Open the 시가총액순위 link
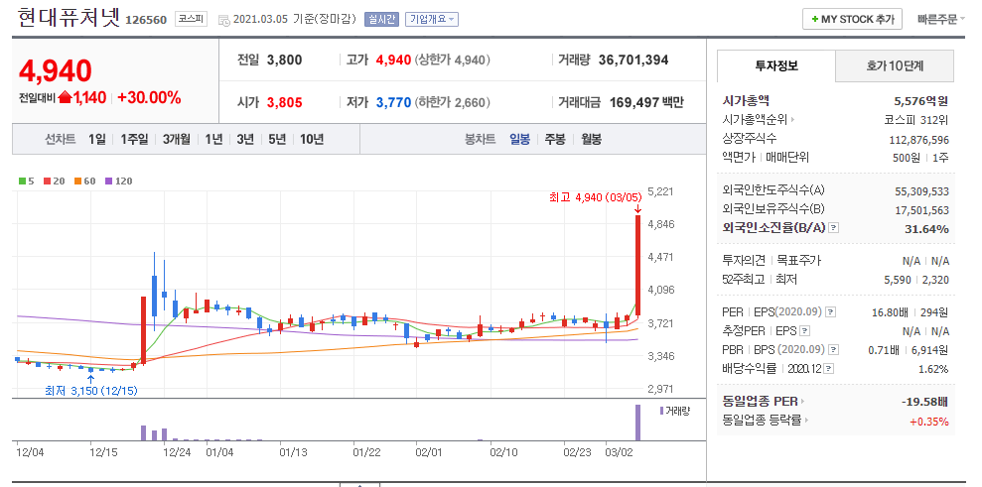Screen dimensions: 982x487 pyautogui.click(x=755, y=120)
